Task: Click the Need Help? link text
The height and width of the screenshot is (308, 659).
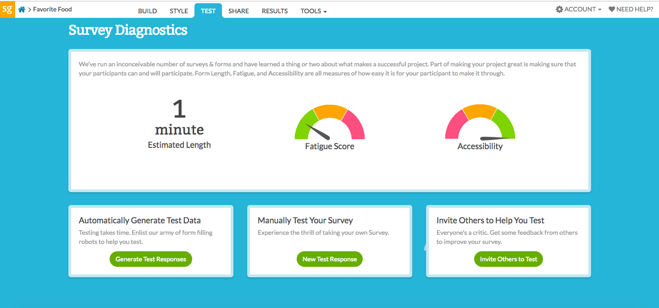Action: pos(635,9)
